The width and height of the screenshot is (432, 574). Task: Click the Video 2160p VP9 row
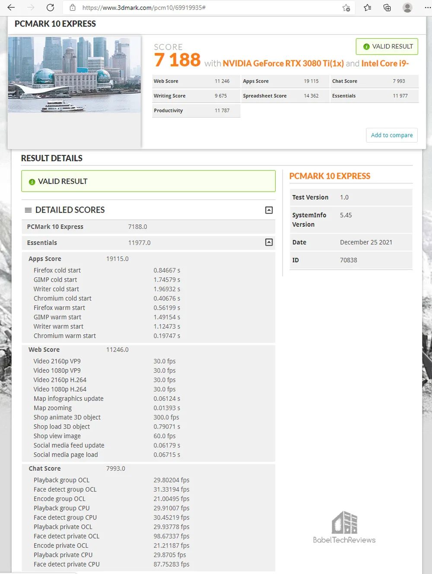pos(149,361)
